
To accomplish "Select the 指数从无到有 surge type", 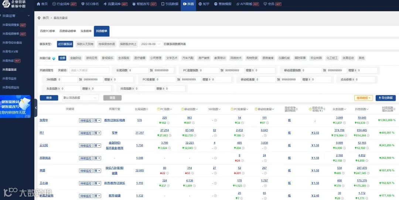I will tap(85, 44).
